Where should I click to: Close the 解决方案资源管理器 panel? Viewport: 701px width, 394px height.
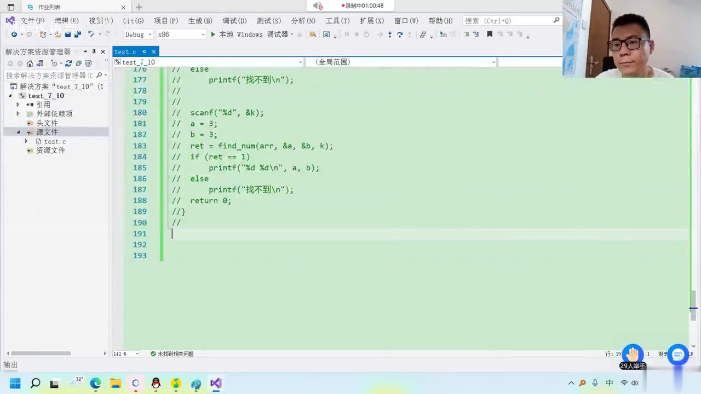pos(103,51)
